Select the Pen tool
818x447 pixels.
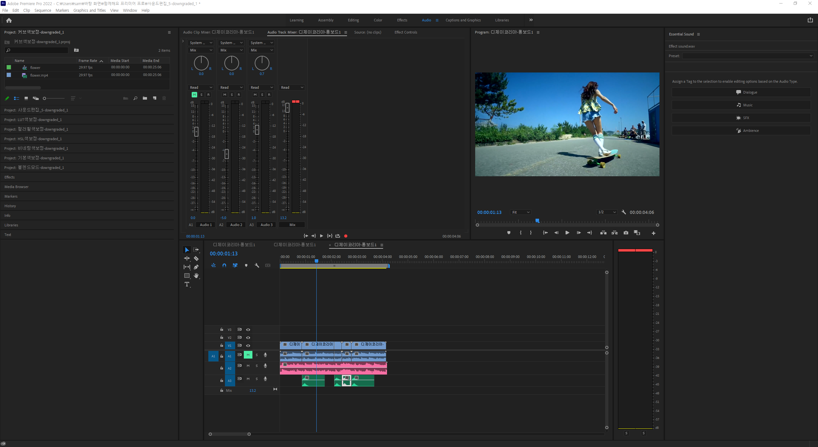click(x=196, y=267)
